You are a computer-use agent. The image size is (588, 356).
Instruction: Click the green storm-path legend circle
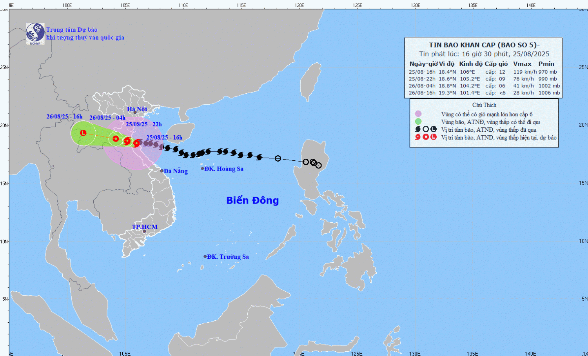pyautogui.click(x=418, y=122)
